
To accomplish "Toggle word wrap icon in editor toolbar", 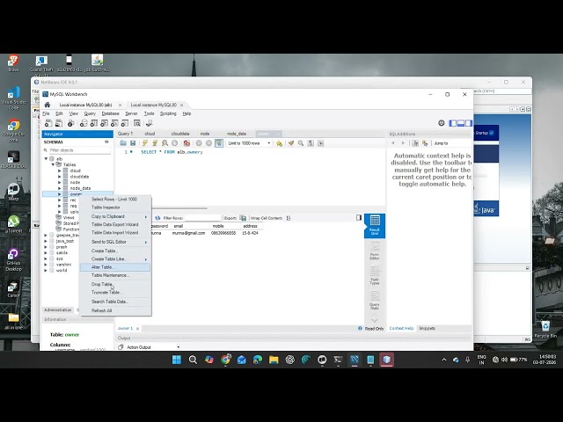I will click(x=320, y=143).
